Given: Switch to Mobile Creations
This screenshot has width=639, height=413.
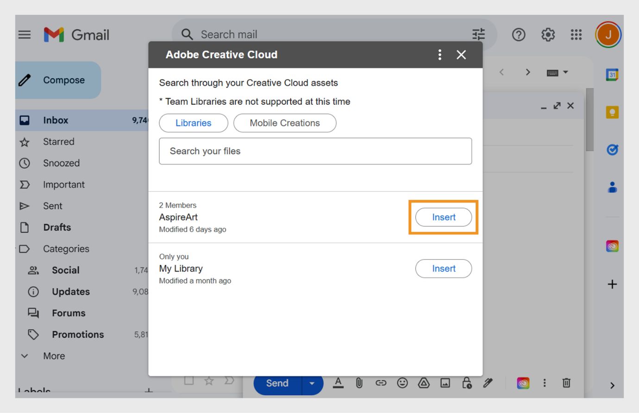Looking at the screenshot, I should [x=284, y=123].
